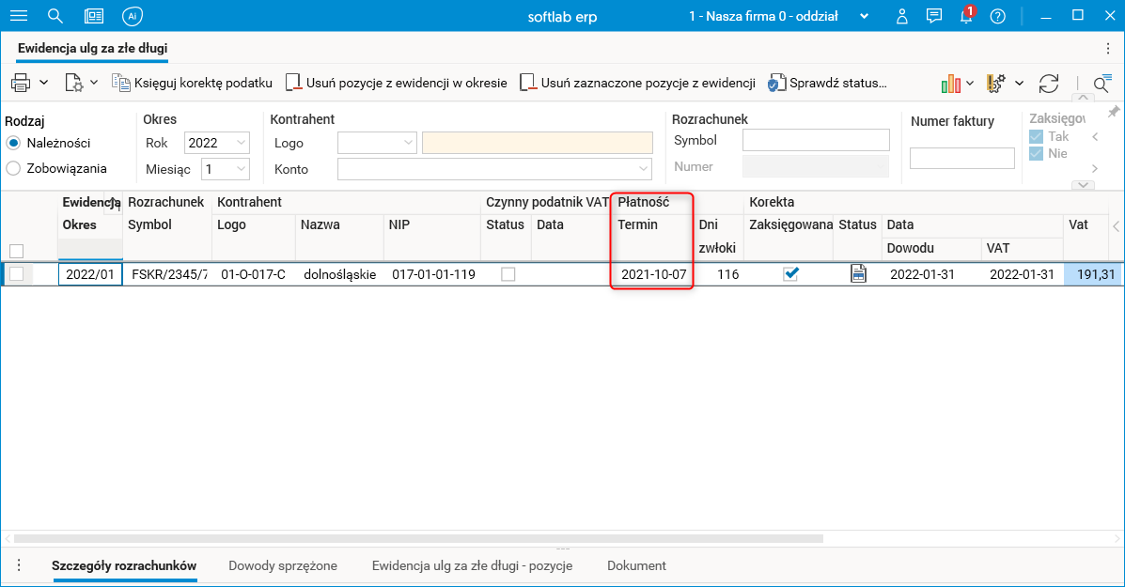The image size is (1125, 587).
Task: Tick the row checkbox for 2022/01
Action: [17, 274]
